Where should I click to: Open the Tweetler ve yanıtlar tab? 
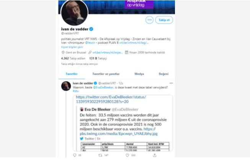pyautogui.click(x=106, y=74)
